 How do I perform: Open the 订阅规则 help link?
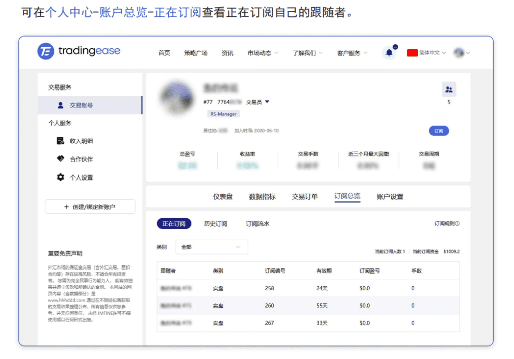(x=447, y=224)
